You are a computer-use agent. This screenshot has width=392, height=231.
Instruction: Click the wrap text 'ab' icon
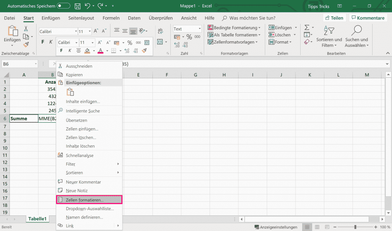(x=160, y=31)
